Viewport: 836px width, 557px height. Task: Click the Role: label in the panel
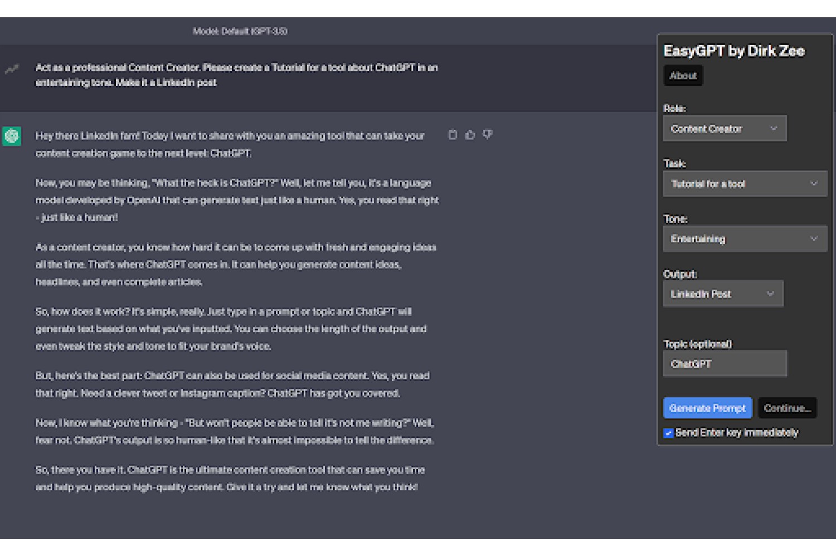[674, 109]
